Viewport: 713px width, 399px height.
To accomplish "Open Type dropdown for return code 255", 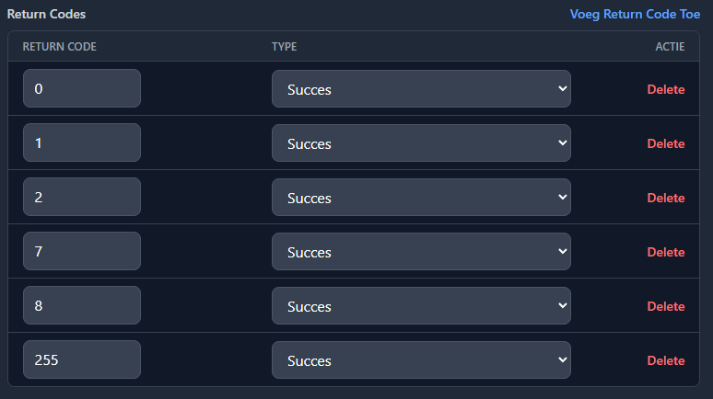I will 421,360.
